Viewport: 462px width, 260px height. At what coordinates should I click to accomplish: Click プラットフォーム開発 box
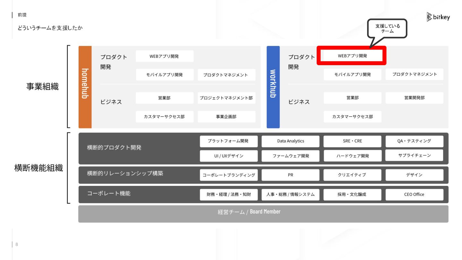228,141
